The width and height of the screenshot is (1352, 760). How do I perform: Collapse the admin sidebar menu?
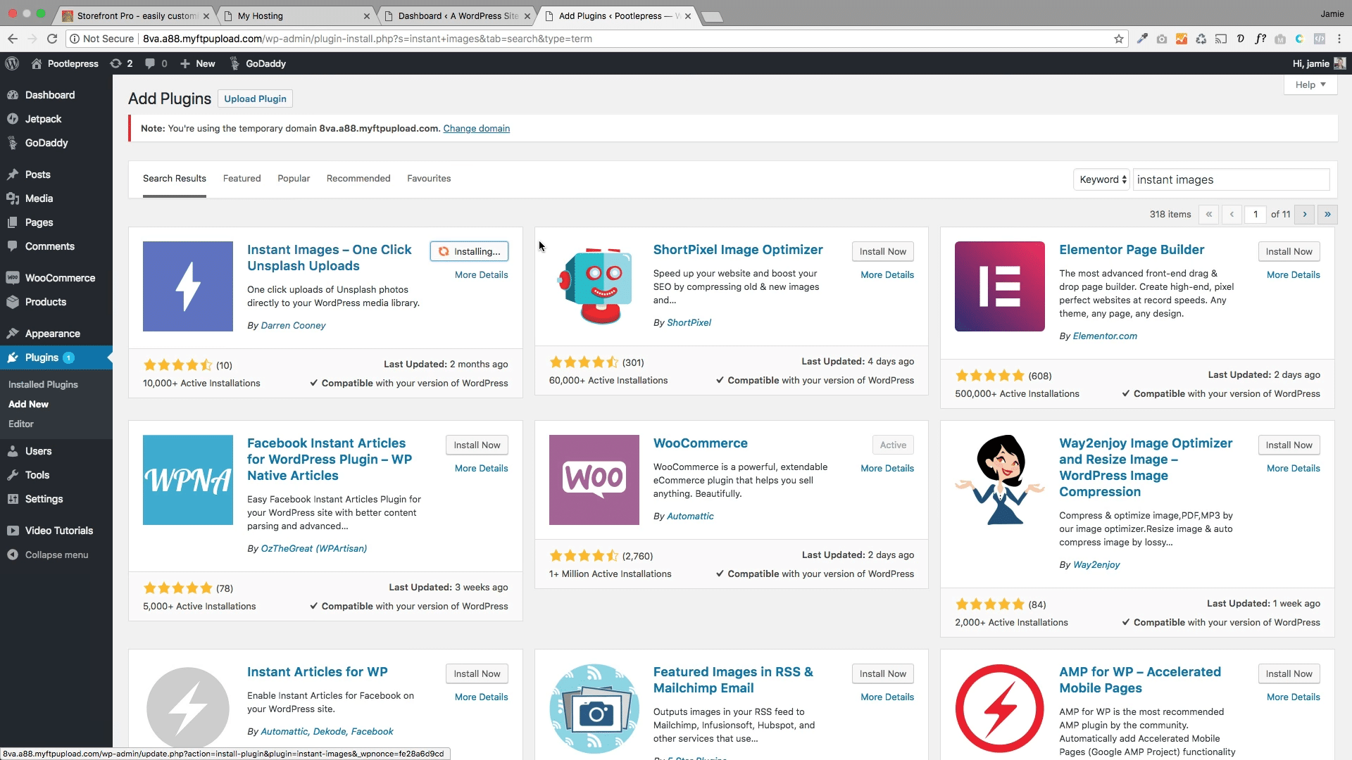(x=56, y=555)
